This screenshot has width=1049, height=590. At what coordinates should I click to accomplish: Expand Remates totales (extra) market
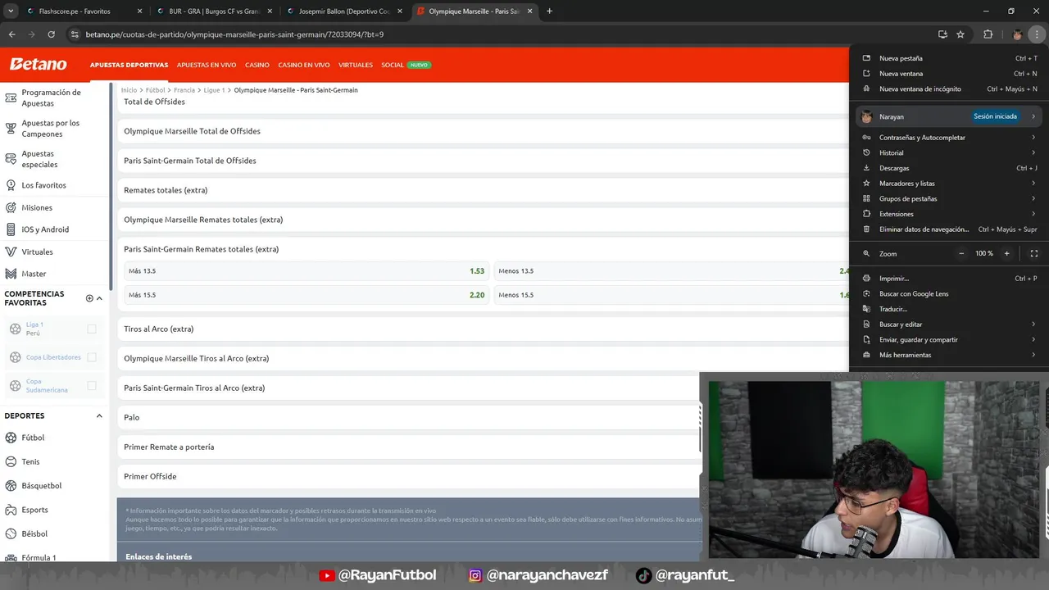coord(483,190)
